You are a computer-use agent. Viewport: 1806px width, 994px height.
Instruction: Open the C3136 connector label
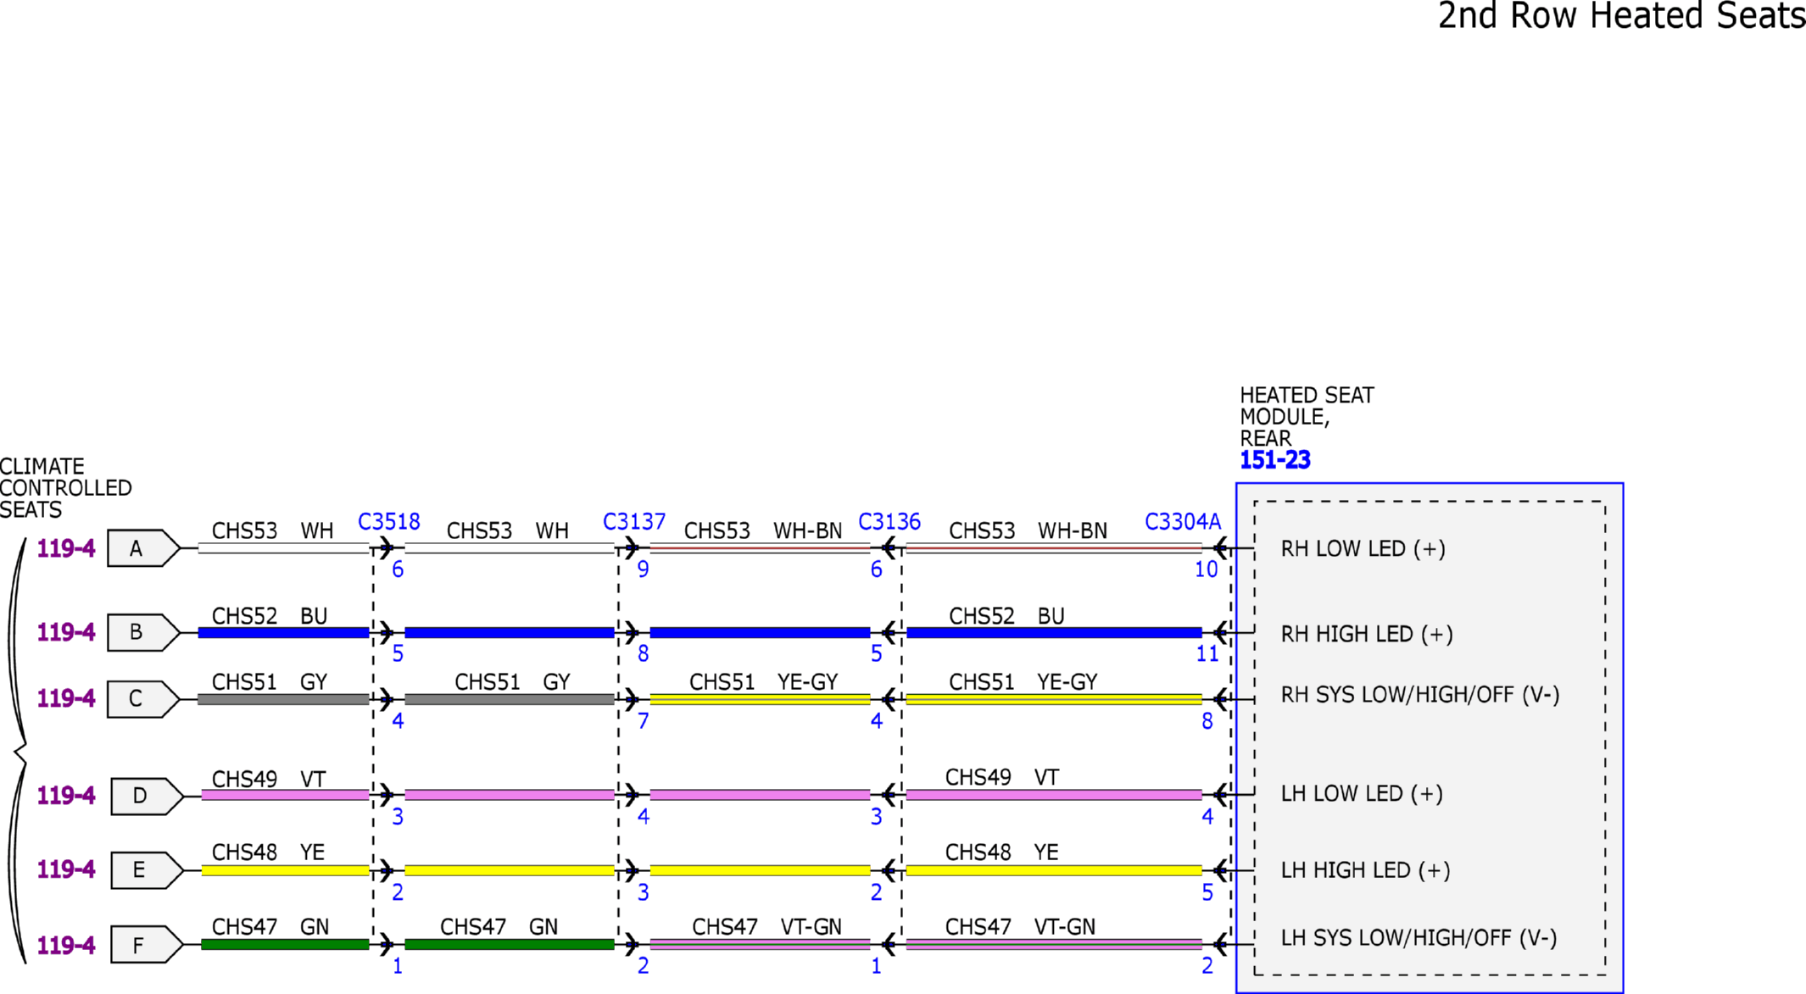pos(889,522)
